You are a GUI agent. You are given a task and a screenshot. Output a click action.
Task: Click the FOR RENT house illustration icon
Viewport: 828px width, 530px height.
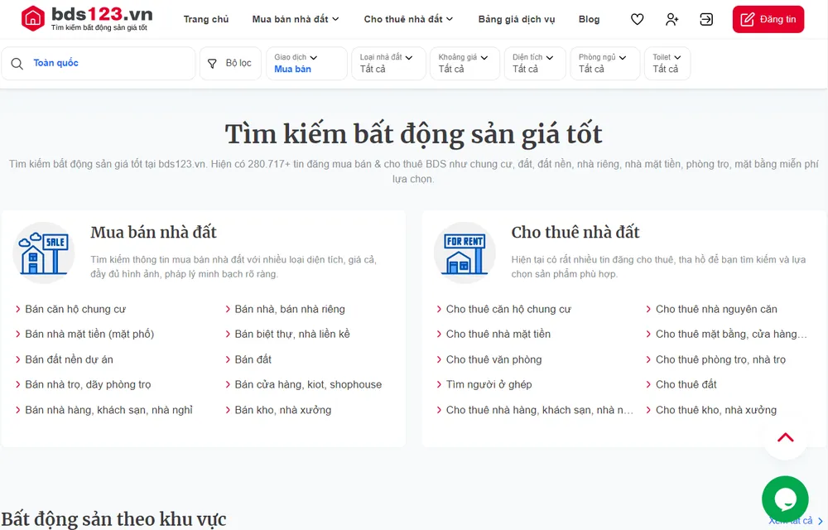(x=465, y=252)
